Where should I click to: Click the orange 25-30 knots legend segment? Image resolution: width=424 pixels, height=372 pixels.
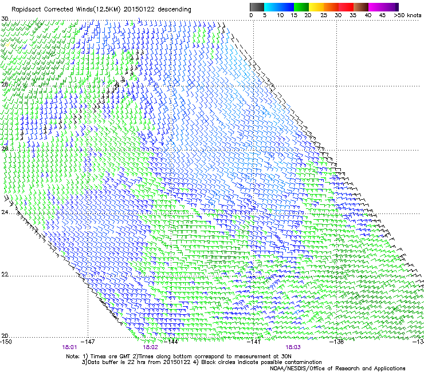[331, 7]
